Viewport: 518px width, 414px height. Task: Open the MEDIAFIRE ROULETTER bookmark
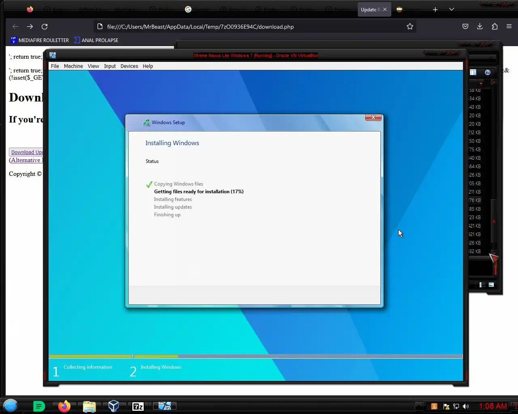(x=40, y=40)
